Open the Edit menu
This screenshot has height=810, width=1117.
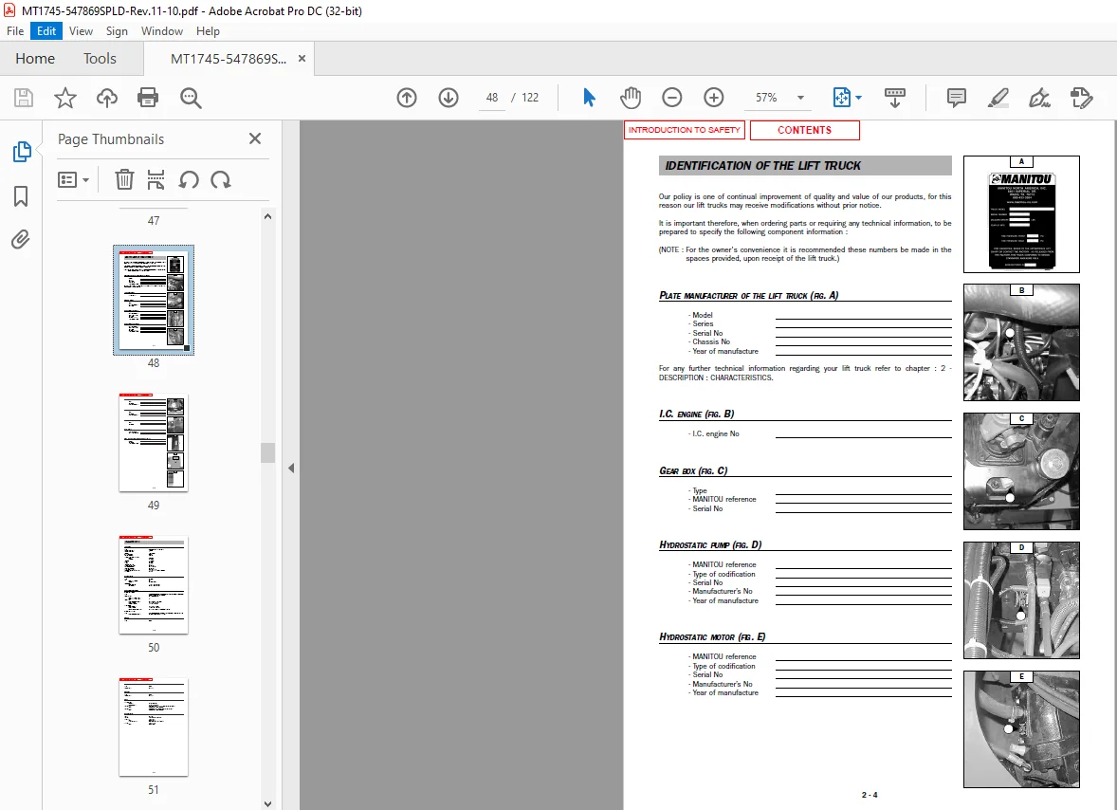click(46, 31)
